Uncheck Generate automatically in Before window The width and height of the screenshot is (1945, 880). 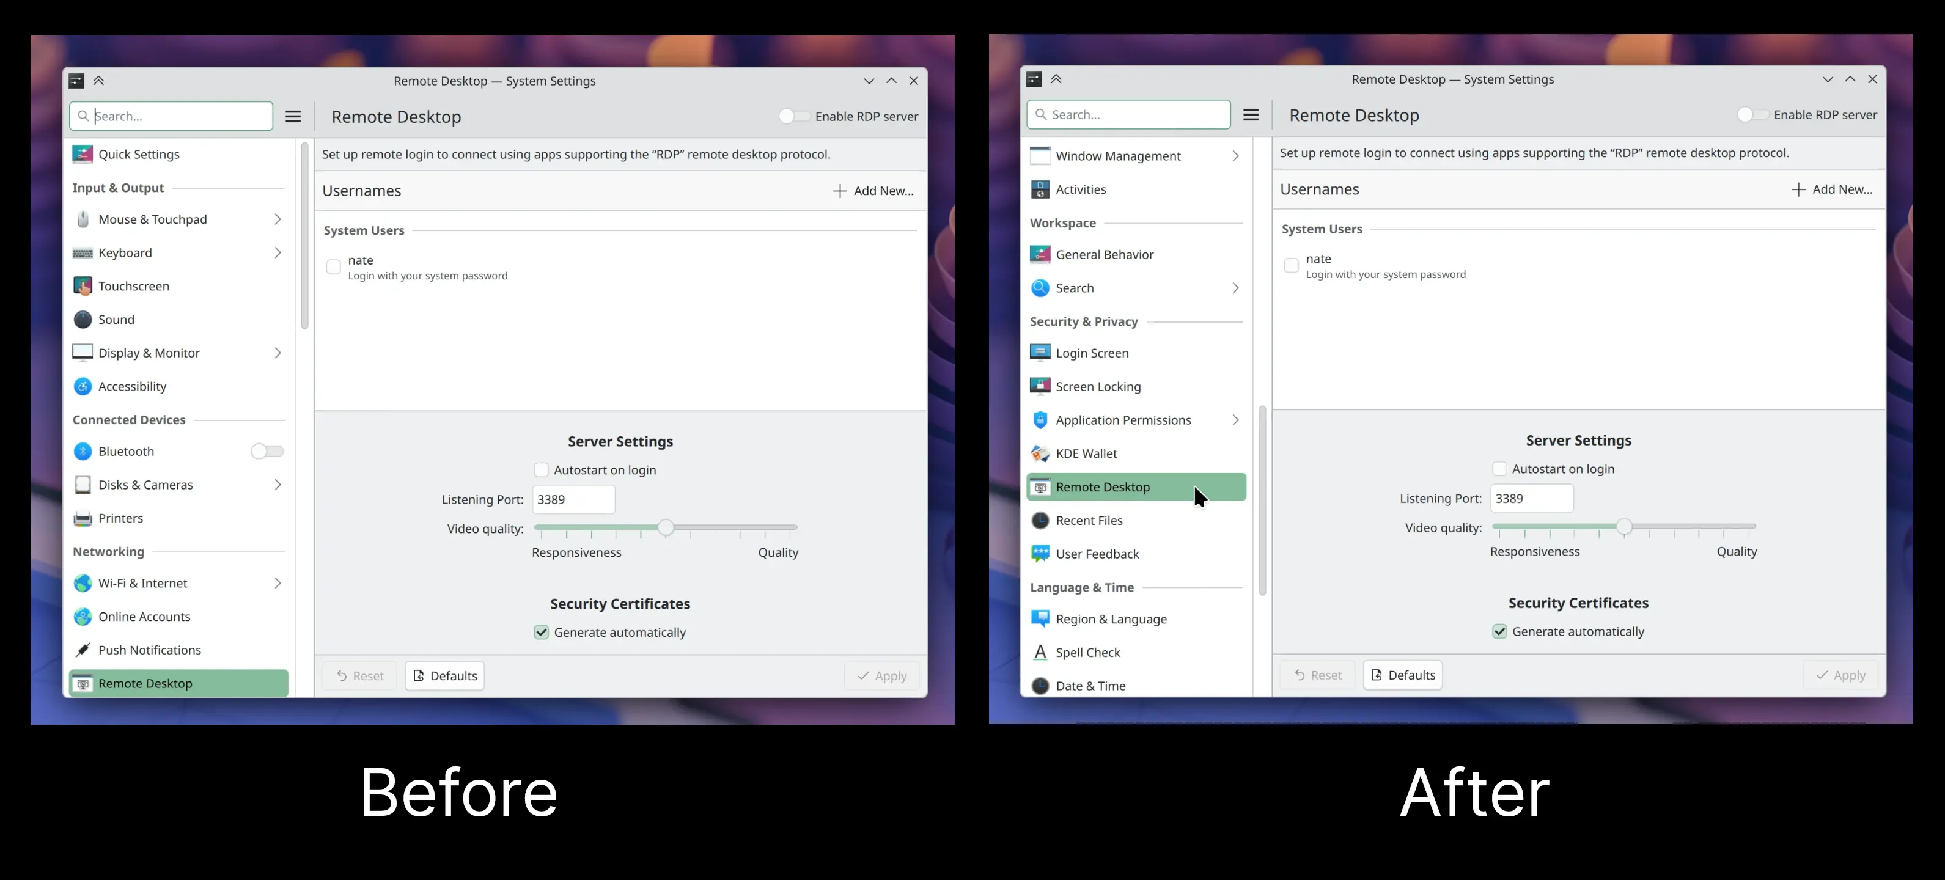click(542, 632)
